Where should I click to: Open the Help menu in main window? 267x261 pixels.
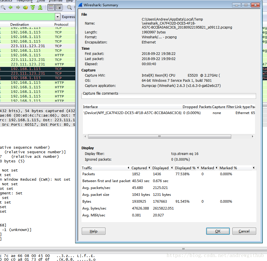click(x=69, y=1)
